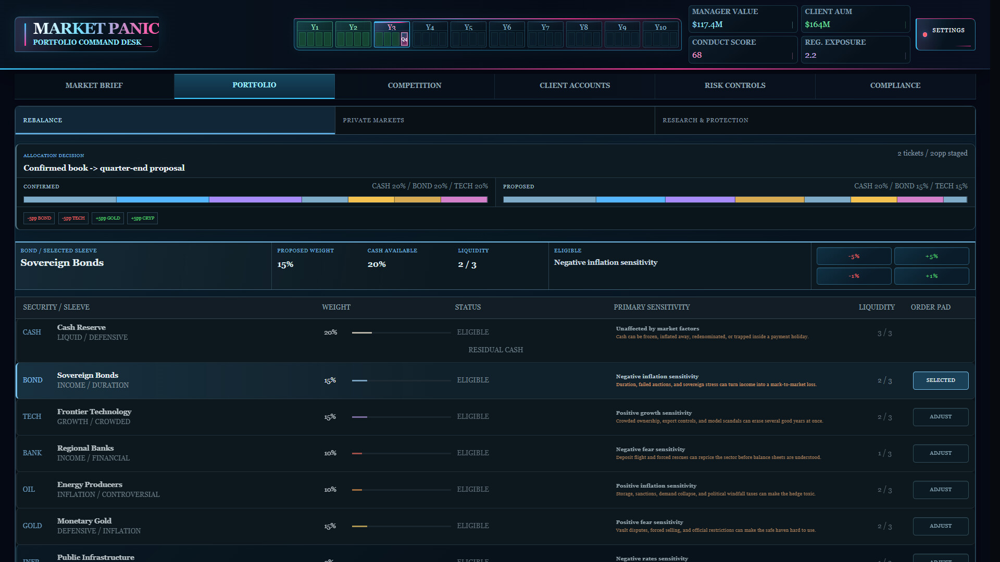Click the Selected button for Sovereign Bonds

pos(941,380)
